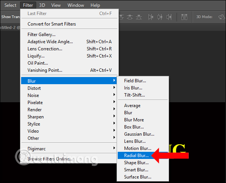The width and height of the screenshot is (226, 183).
Task: Choose Iris Blur from submenu
Action: click(x=143, y=88)
